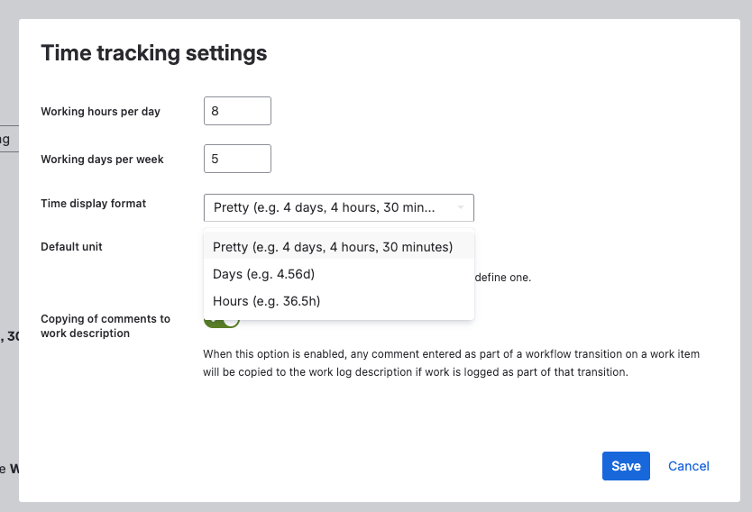This screenshot has height=512, width=752.
Task: Click the Working days per week field
Action: click(237, 159)
